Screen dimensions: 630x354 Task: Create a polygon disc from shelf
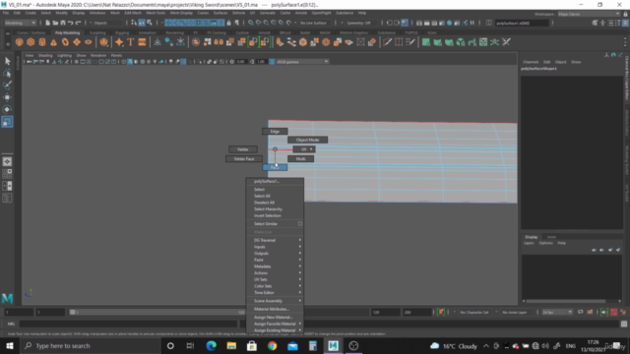pos(88,42)
